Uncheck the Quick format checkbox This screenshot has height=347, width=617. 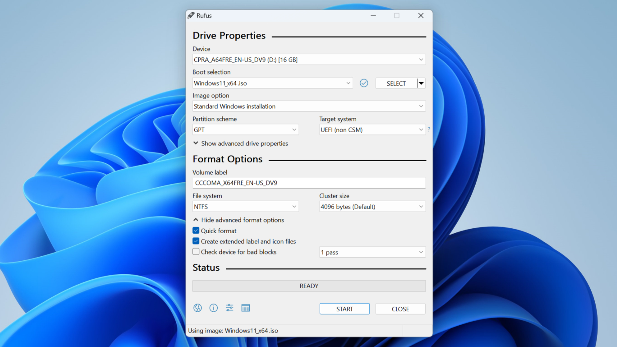(x=196, y=231)
